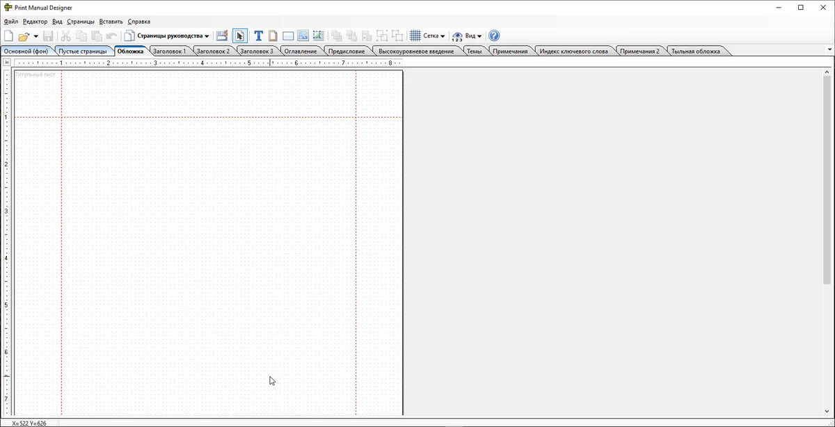The height and width of the screenshot is (427, 835).
Task: Open the Редактор menu
Action: click(x=35, y=22)
